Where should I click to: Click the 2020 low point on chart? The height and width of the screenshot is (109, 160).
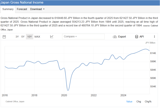[x=68, y=90]
